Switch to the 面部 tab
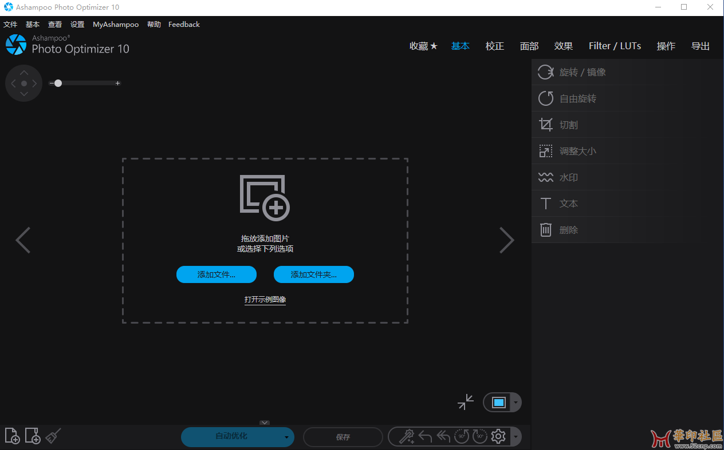724x450 pixels. point(529,46)
